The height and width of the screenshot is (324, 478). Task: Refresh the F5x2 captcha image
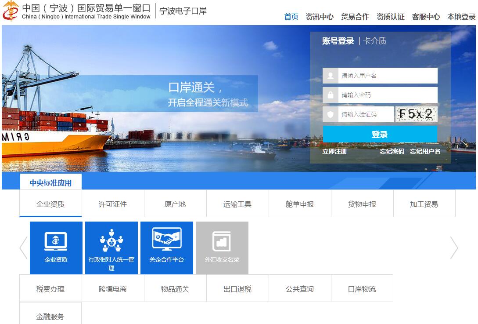click(x=416, y=114)
